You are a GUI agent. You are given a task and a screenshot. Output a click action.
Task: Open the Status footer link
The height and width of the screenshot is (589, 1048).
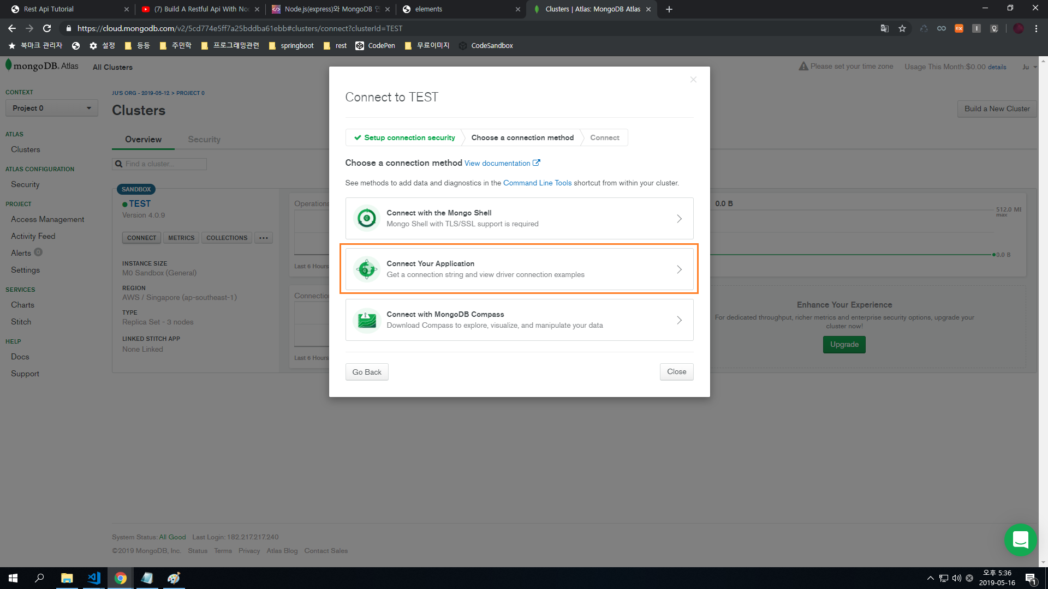point(198,551)
